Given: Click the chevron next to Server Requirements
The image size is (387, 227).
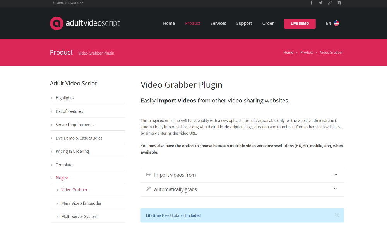Looking at the screenshot, I should [x=51, y=125].
